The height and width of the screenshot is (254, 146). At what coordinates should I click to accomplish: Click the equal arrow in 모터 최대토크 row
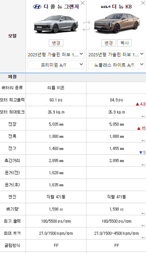click(143, 116)
